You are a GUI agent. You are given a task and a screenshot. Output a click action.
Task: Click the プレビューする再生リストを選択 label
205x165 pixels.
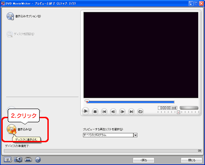tap(103, 129)
